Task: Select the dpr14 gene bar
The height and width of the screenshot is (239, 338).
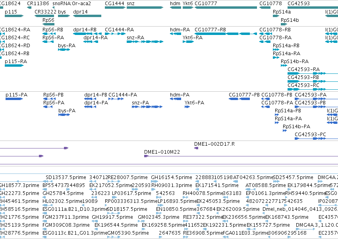Action: tap(87, 16)
